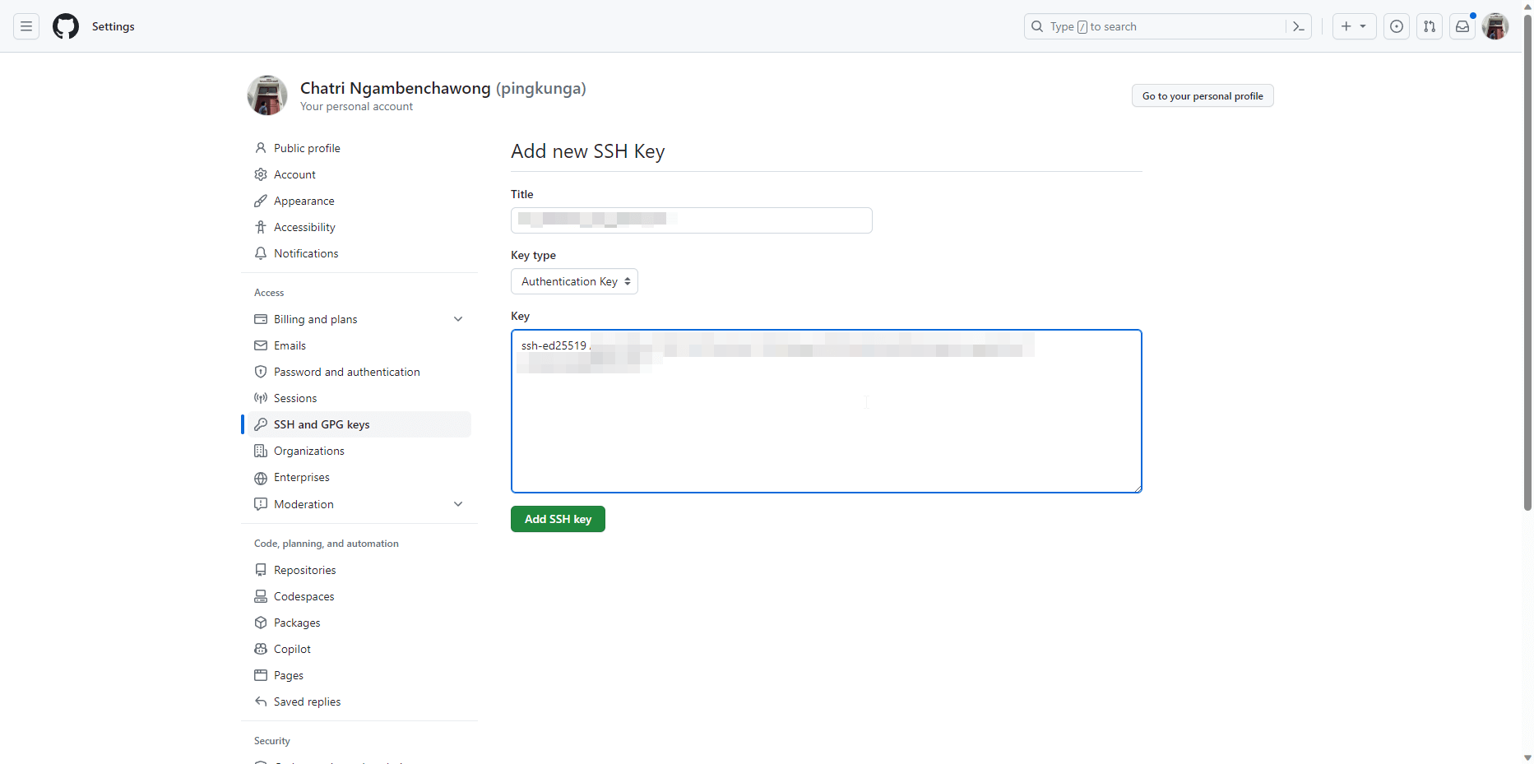Select SSH and GPG keys menu item
The width and height of the screenshot is (1534, 764).
coord(321,424)
